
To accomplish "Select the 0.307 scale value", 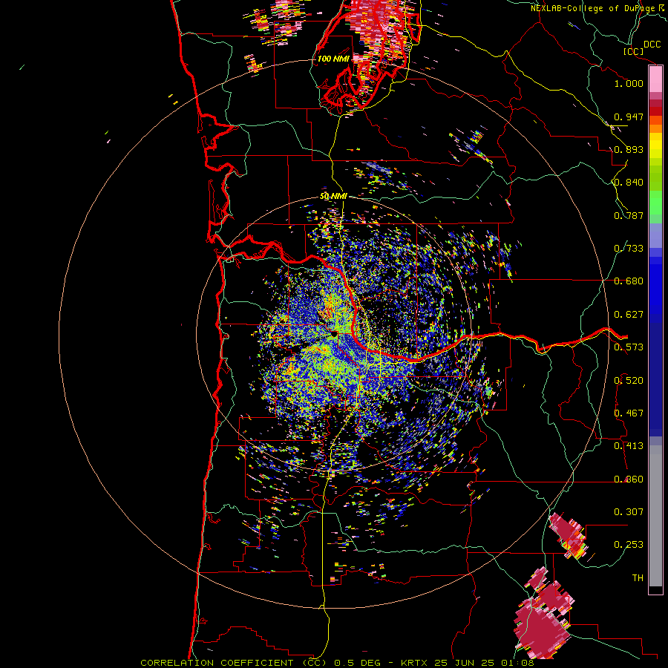I will coord(629,512).
